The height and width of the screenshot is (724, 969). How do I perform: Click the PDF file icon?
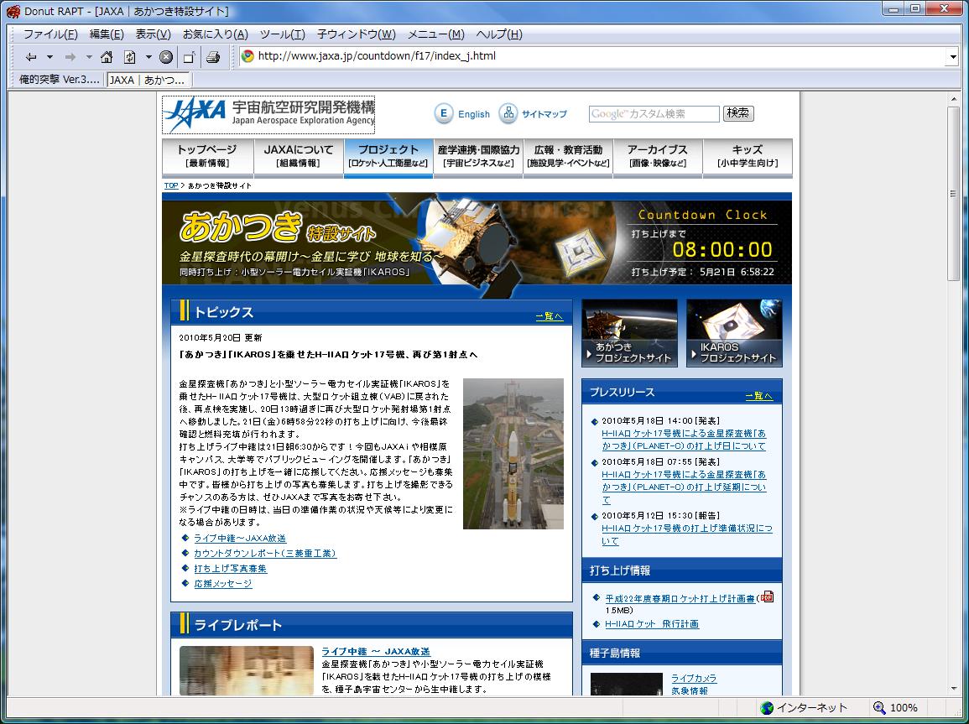click(766, 596)
